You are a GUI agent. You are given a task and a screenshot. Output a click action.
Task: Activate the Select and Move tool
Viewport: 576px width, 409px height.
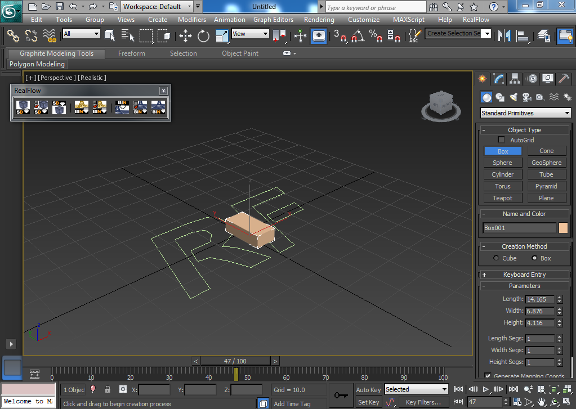[x=185, y=35]
